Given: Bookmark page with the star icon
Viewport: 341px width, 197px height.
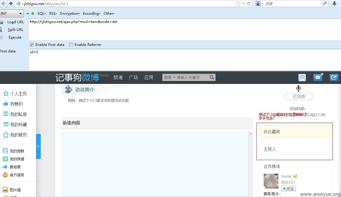Looking at the screenshot, I should click(x=238, y=4).
